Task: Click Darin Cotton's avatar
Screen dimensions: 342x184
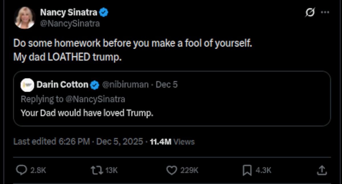Action: pyautogui.click(x=27, y=85)
